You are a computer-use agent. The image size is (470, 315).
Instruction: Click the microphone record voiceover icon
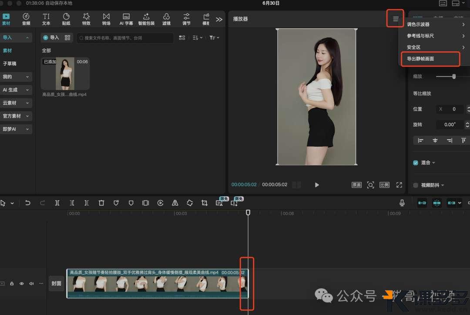(x=402, y=203)
